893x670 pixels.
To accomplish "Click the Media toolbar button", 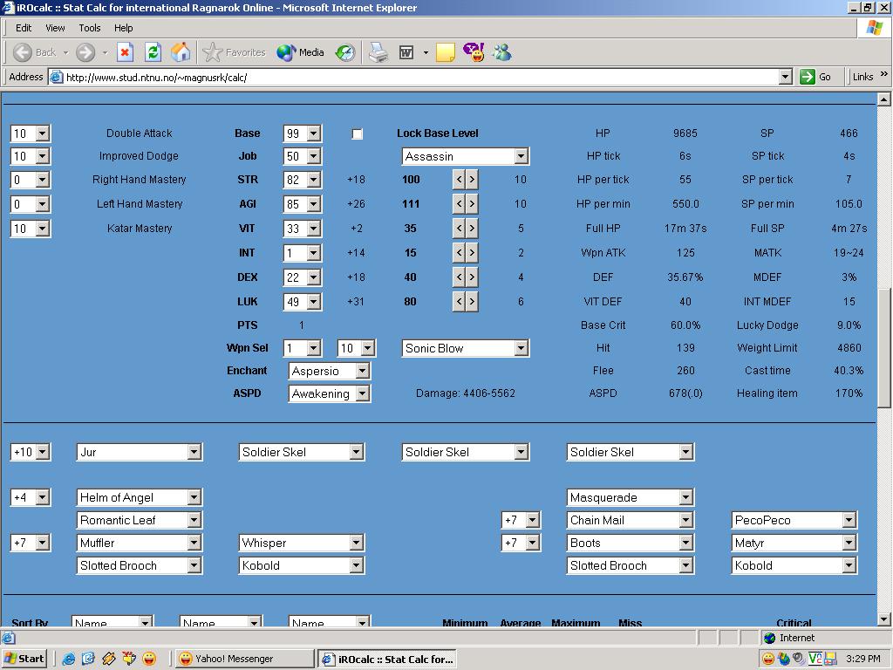I will 301,52.
